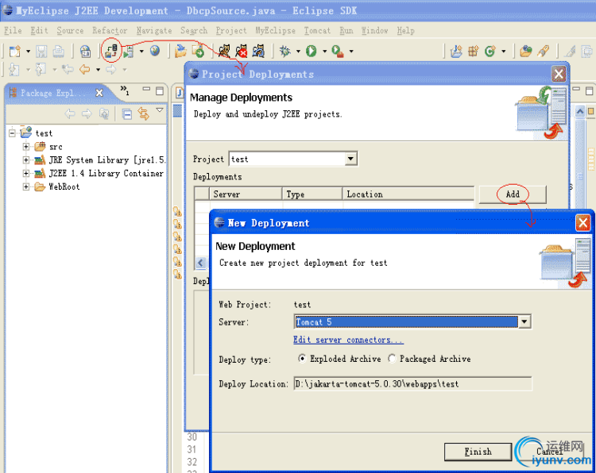This screenshot has height=473, width=596.
Task: Open the Tomcat menu
Action: pyautogui.click(x=317, y=30)
